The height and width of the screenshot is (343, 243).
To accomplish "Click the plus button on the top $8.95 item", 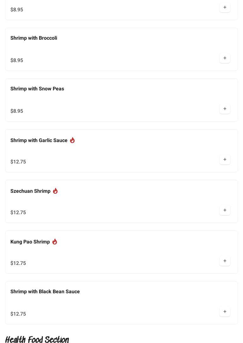I will coord(225,7).
